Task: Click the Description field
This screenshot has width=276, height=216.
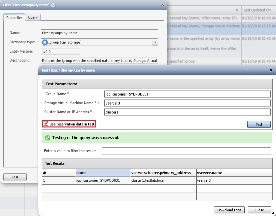Action: [99, 61]
